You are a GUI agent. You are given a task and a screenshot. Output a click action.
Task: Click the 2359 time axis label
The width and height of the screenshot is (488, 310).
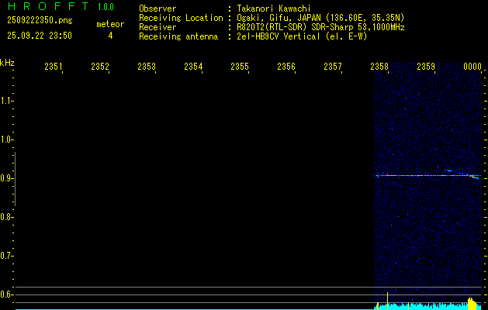[425, 67]
